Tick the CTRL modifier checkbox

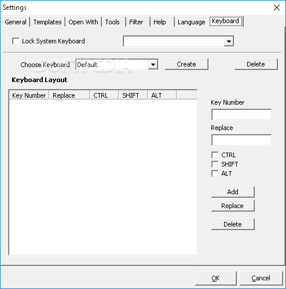pyautogui.click(x=215, y=155)
